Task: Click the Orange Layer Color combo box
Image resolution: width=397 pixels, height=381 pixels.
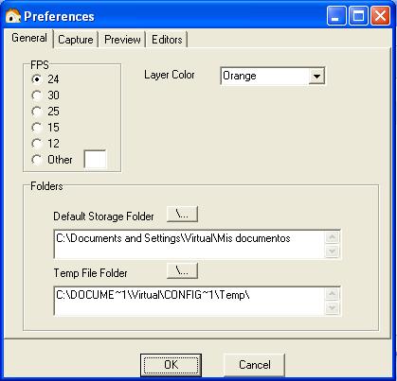Action: coord(273,76)
